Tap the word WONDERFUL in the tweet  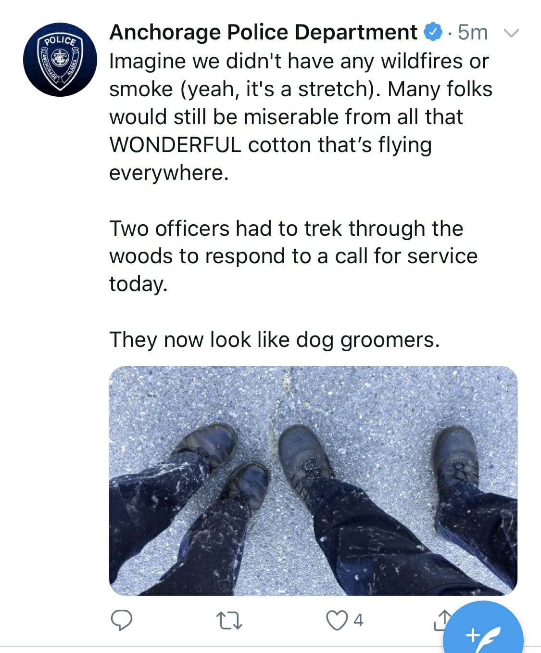click(176, 145)
